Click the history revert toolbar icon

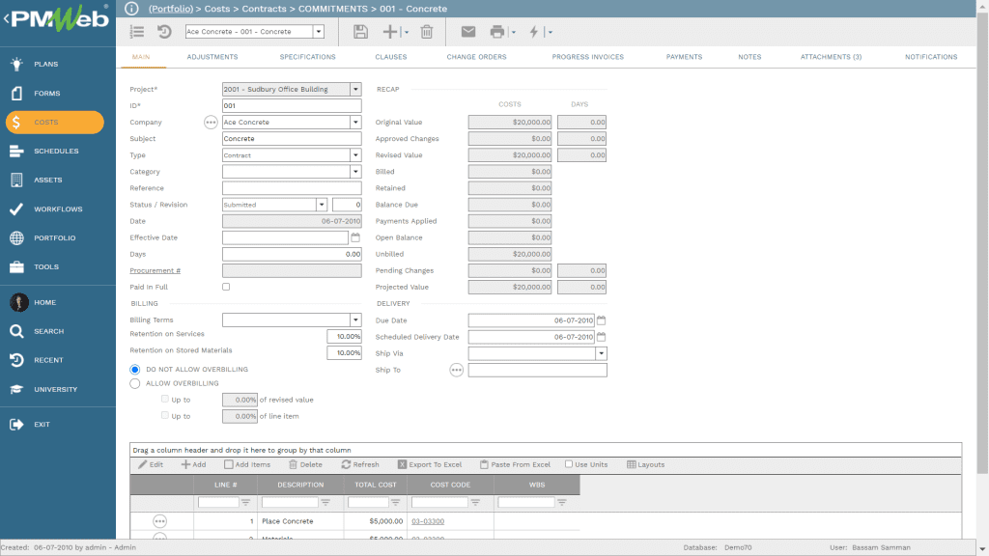pos(164,32)
